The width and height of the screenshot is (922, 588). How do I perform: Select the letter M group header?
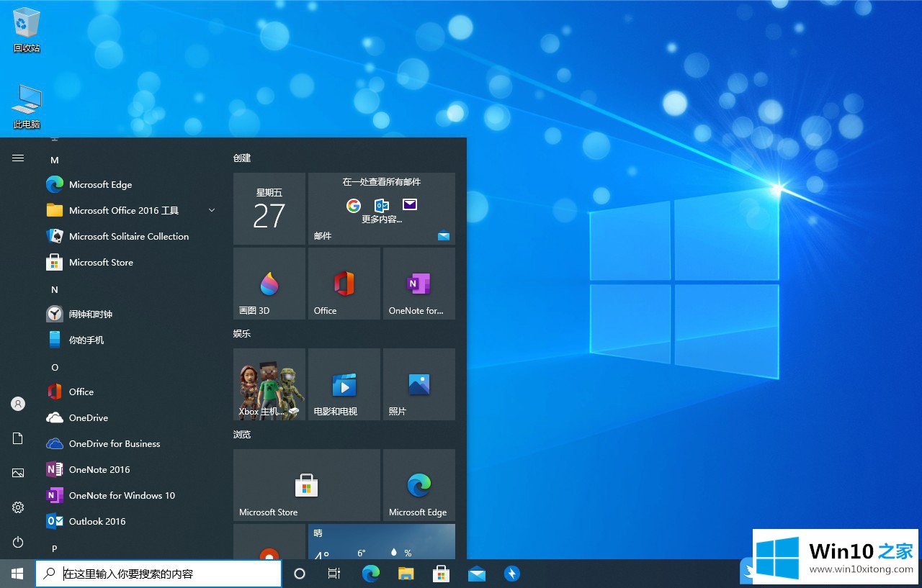(x=55, y=160)
